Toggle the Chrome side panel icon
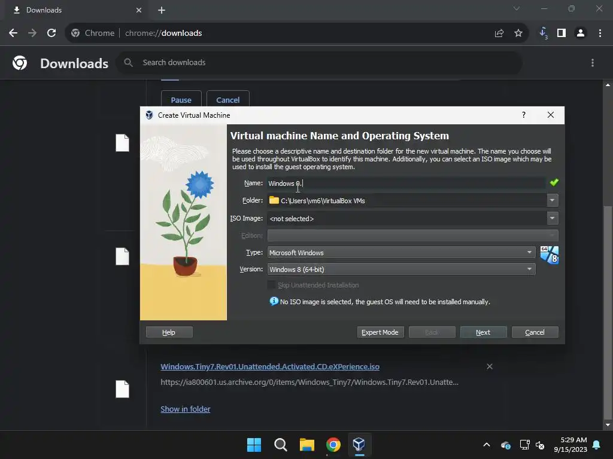The image size is (613, 459). tap(562, 33)
